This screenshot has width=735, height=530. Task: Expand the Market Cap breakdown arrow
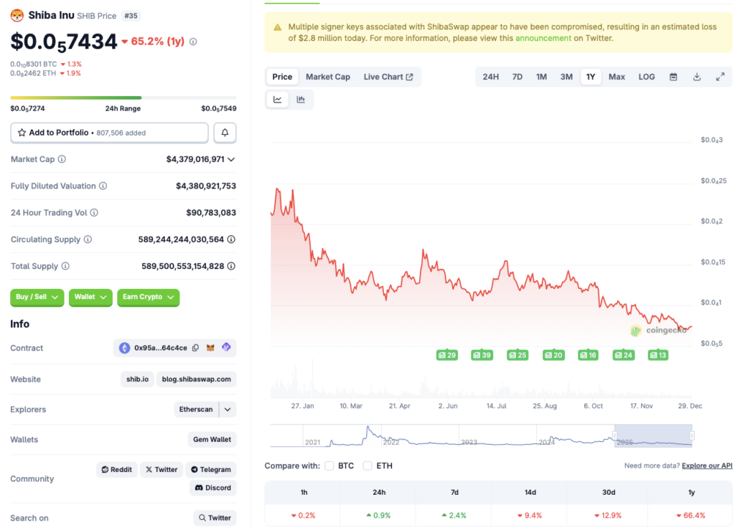click(x=233, y=159)
